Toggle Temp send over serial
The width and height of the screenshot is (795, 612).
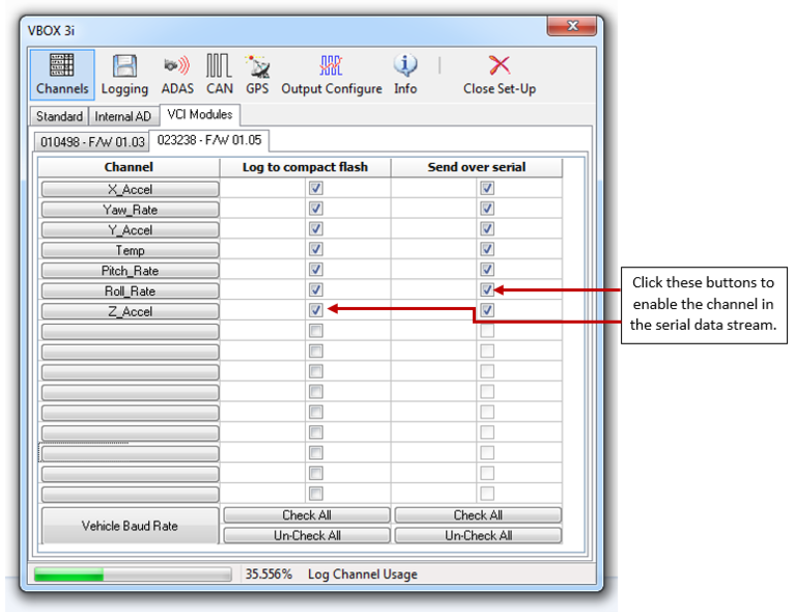pyautogui.click(x=487, y=249)
